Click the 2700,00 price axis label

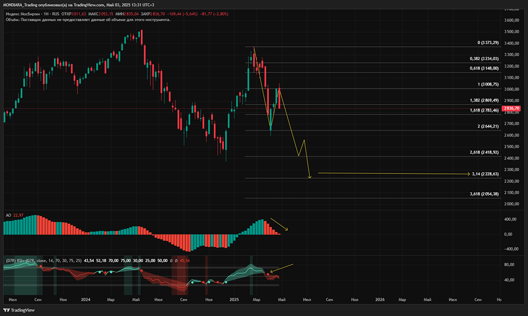(x=511, y=124)
